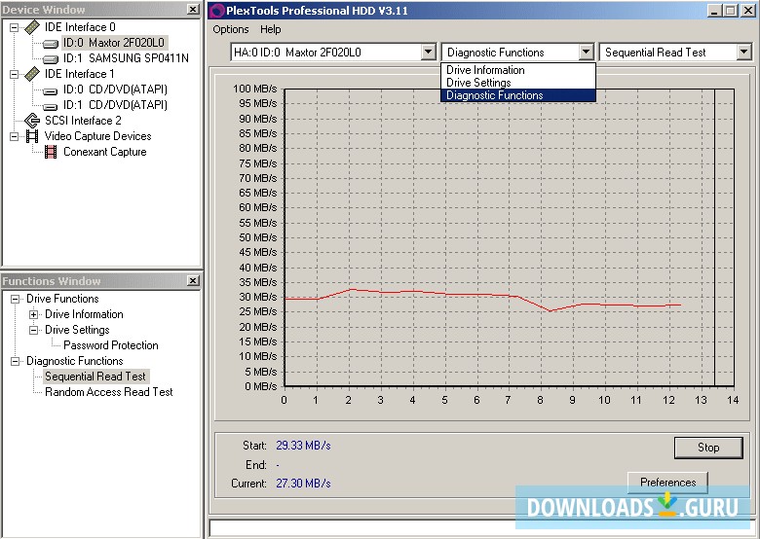Screen dimensions: 760x539
Task: Select the Video Capture Devices label
Action: (97, 136)
